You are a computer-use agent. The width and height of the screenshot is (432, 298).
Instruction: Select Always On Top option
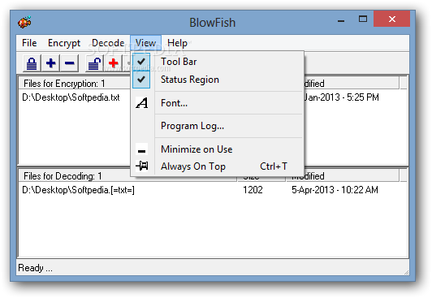pos(218,166)
